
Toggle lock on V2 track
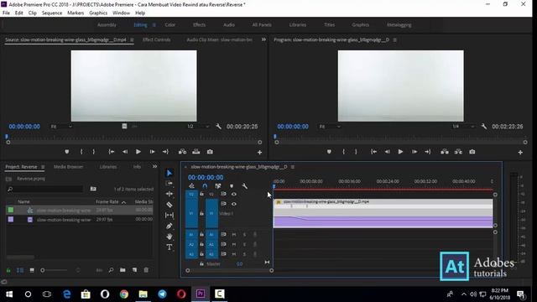[x=201, y=194]
